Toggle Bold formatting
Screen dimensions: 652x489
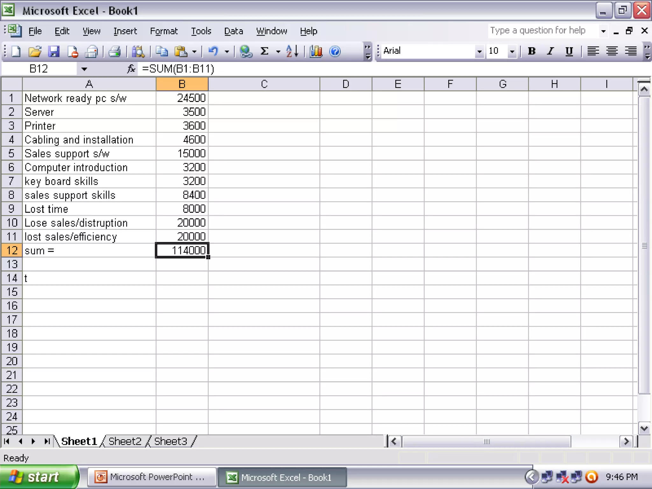531,51
